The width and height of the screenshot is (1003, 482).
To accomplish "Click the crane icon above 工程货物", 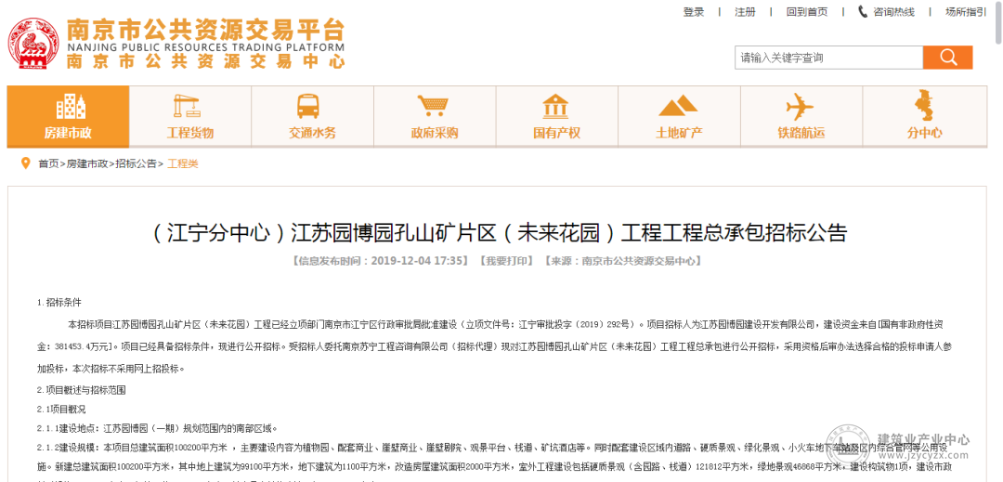I will point(187,106).
